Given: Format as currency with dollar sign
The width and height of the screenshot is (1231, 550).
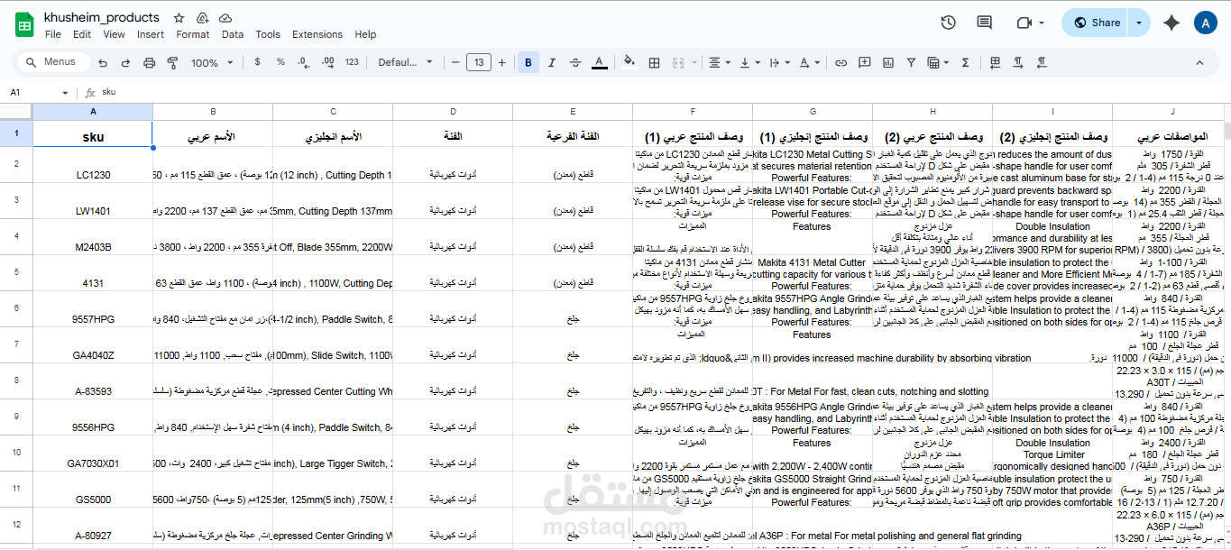Looking at the screenshot, I should [x=258, y=62].
